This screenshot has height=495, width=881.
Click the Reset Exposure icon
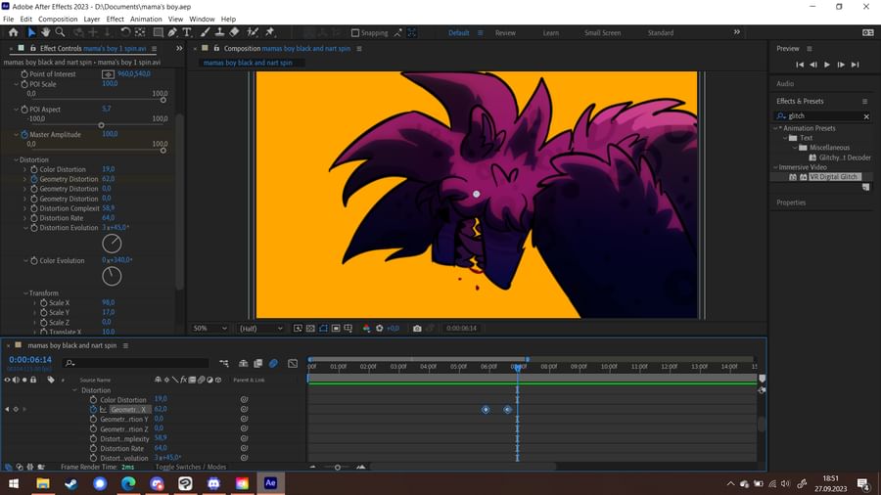379,329
